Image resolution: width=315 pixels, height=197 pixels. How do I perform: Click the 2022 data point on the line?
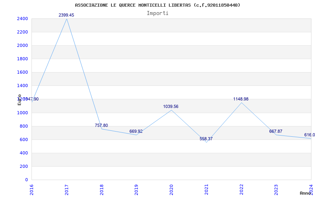click(x=241, y=103)
